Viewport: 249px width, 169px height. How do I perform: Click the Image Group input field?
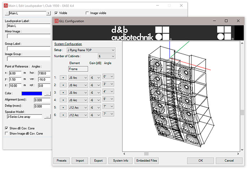tap(29, 59)
